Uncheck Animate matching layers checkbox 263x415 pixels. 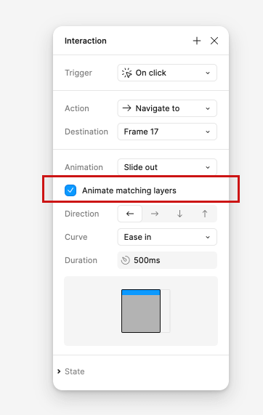70,190
